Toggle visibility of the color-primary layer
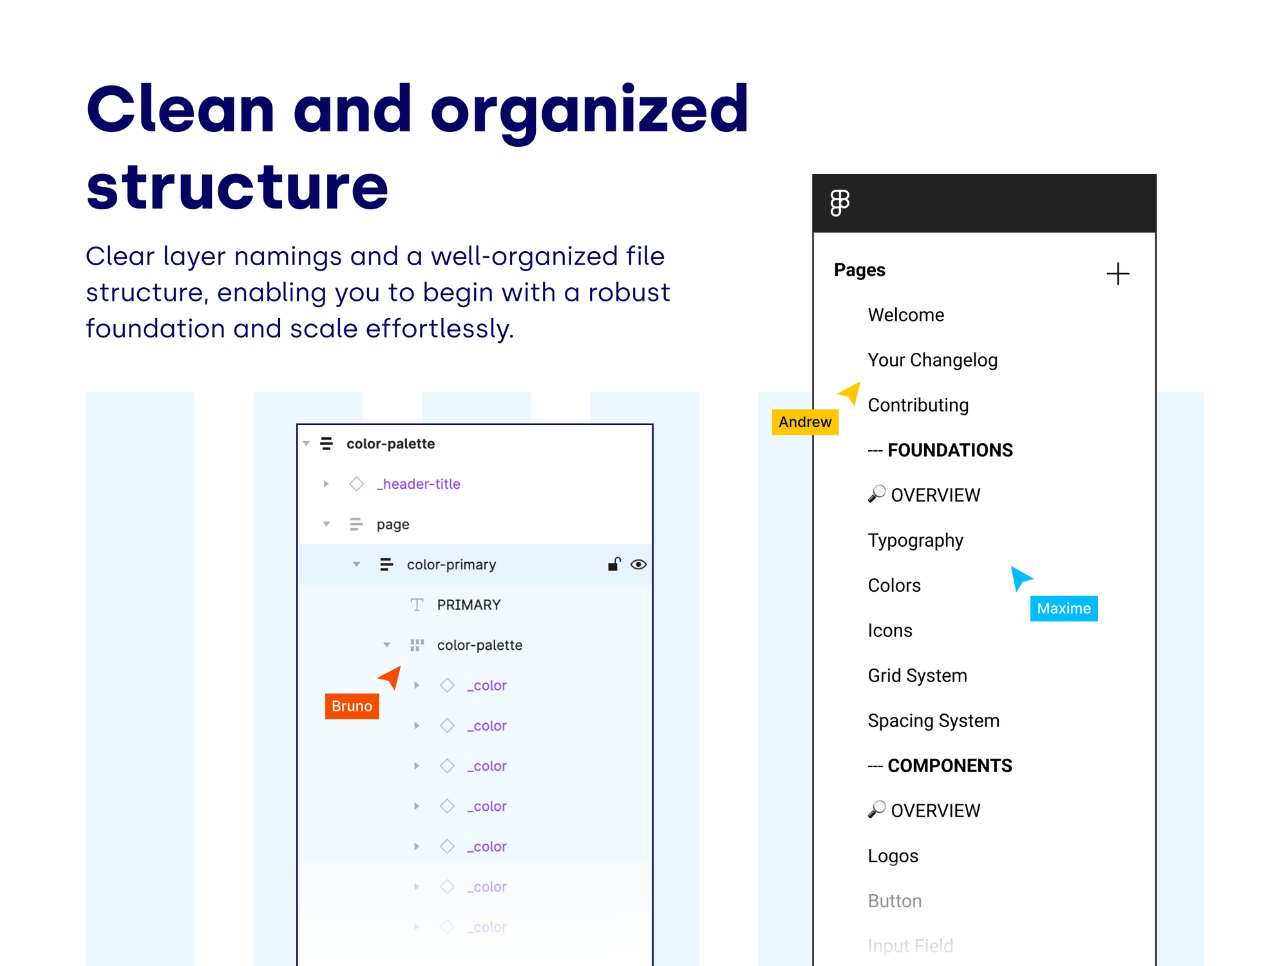Screen dimensions: 1288x966 [x=638, y=564]
